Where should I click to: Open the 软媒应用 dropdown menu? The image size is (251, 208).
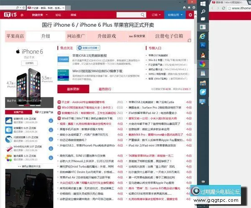point(174,15)
